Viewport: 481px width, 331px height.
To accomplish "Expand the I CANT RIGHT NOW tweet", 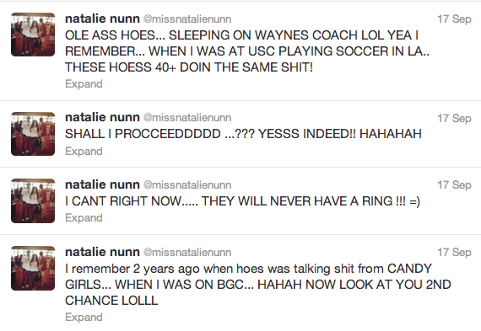I will 84,217.
